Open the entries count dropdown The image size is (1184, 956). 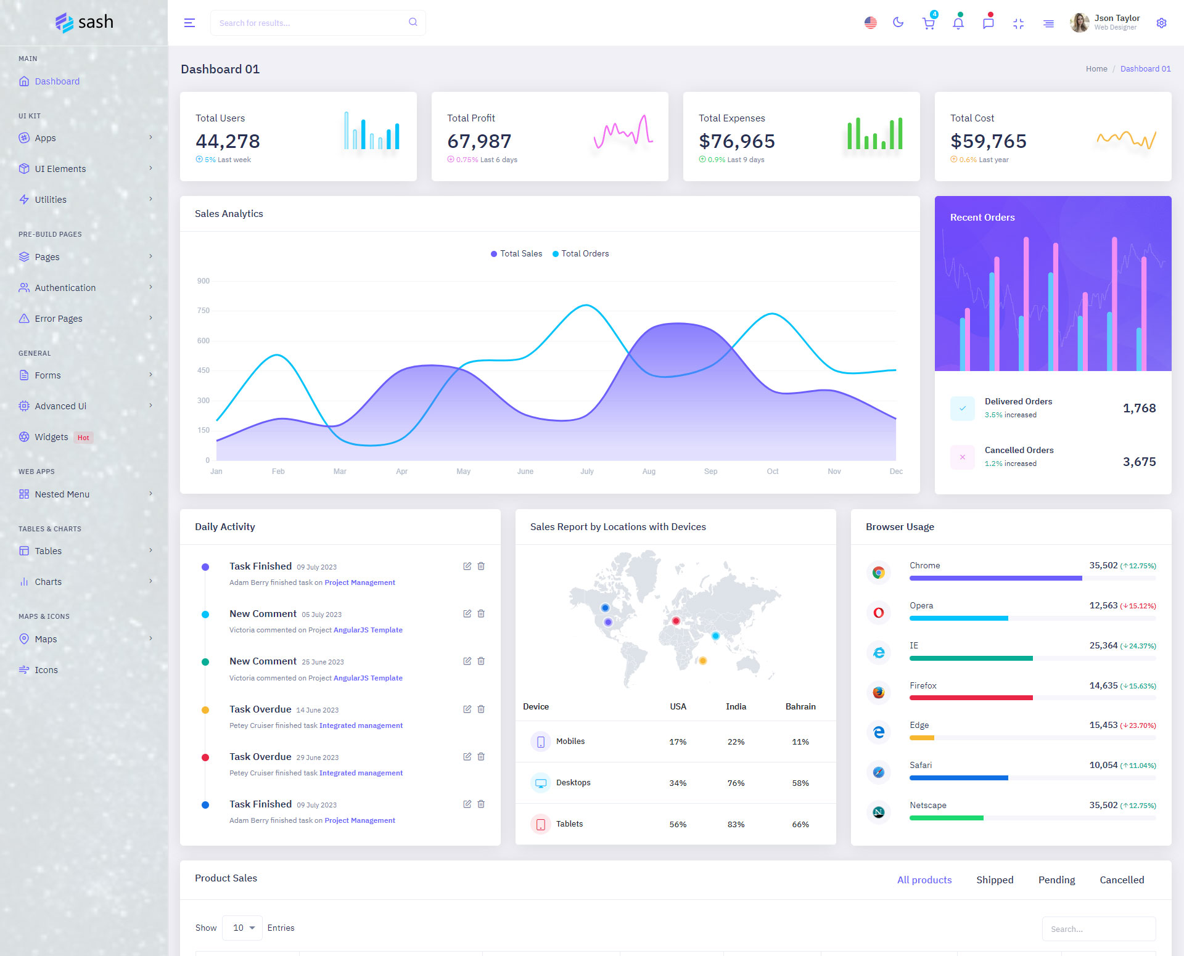pyautogui.click(x=242, y=928)
